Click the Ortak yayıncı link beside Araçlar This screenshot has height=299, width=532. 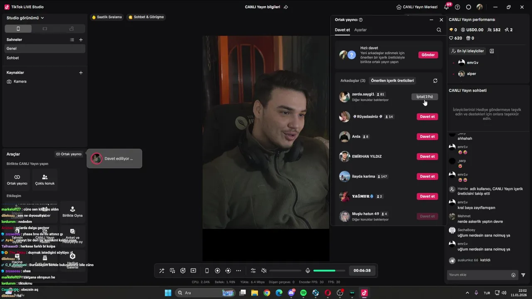[69, 154]
